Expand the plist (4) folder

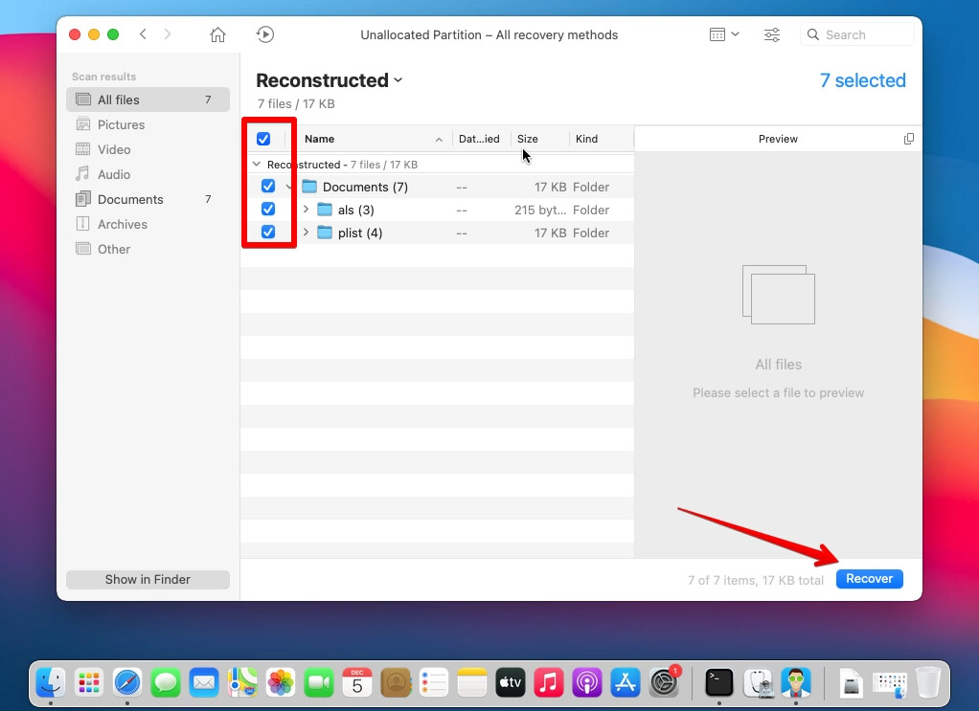[x=306, y=232]
